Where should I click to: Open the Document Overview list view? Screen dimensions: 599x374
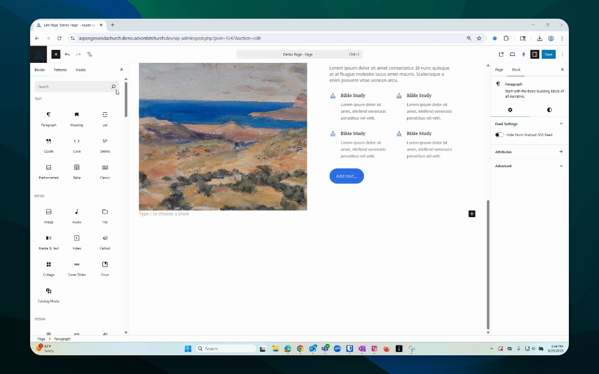(x=89, y=54)
